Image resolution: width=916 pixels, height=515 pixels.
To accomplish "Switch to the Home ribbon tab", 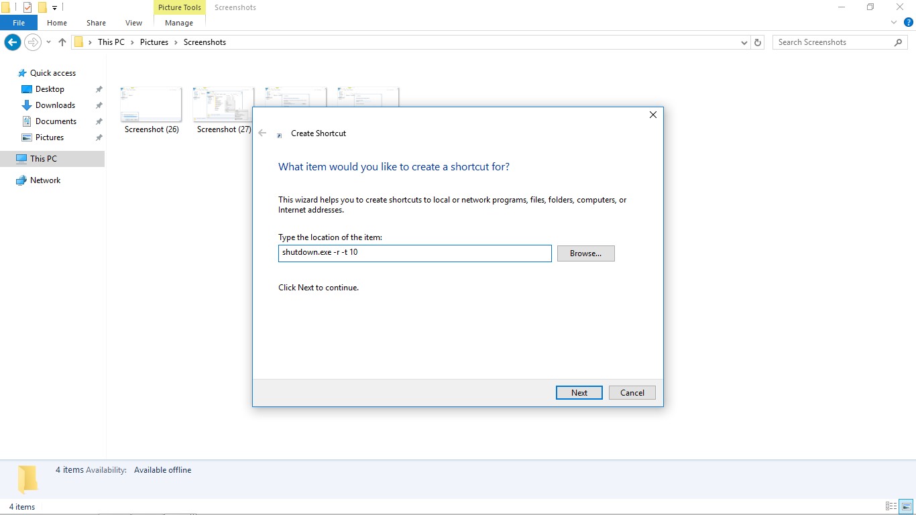I will pyautogui.click(x=57, y=23).
